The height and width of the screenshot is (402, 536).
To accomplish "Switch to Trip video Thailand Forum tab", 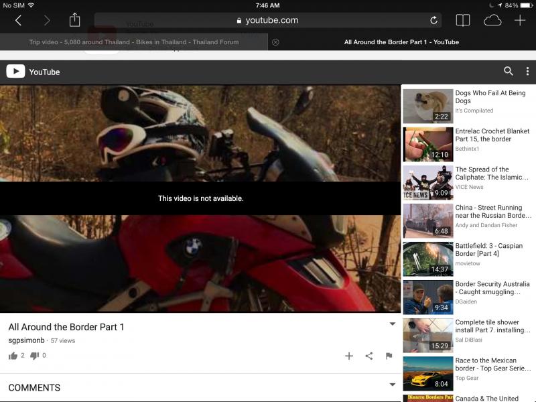I will point(134,42).
